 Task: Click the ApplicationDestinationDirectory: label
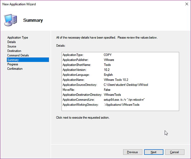[82, 95]
